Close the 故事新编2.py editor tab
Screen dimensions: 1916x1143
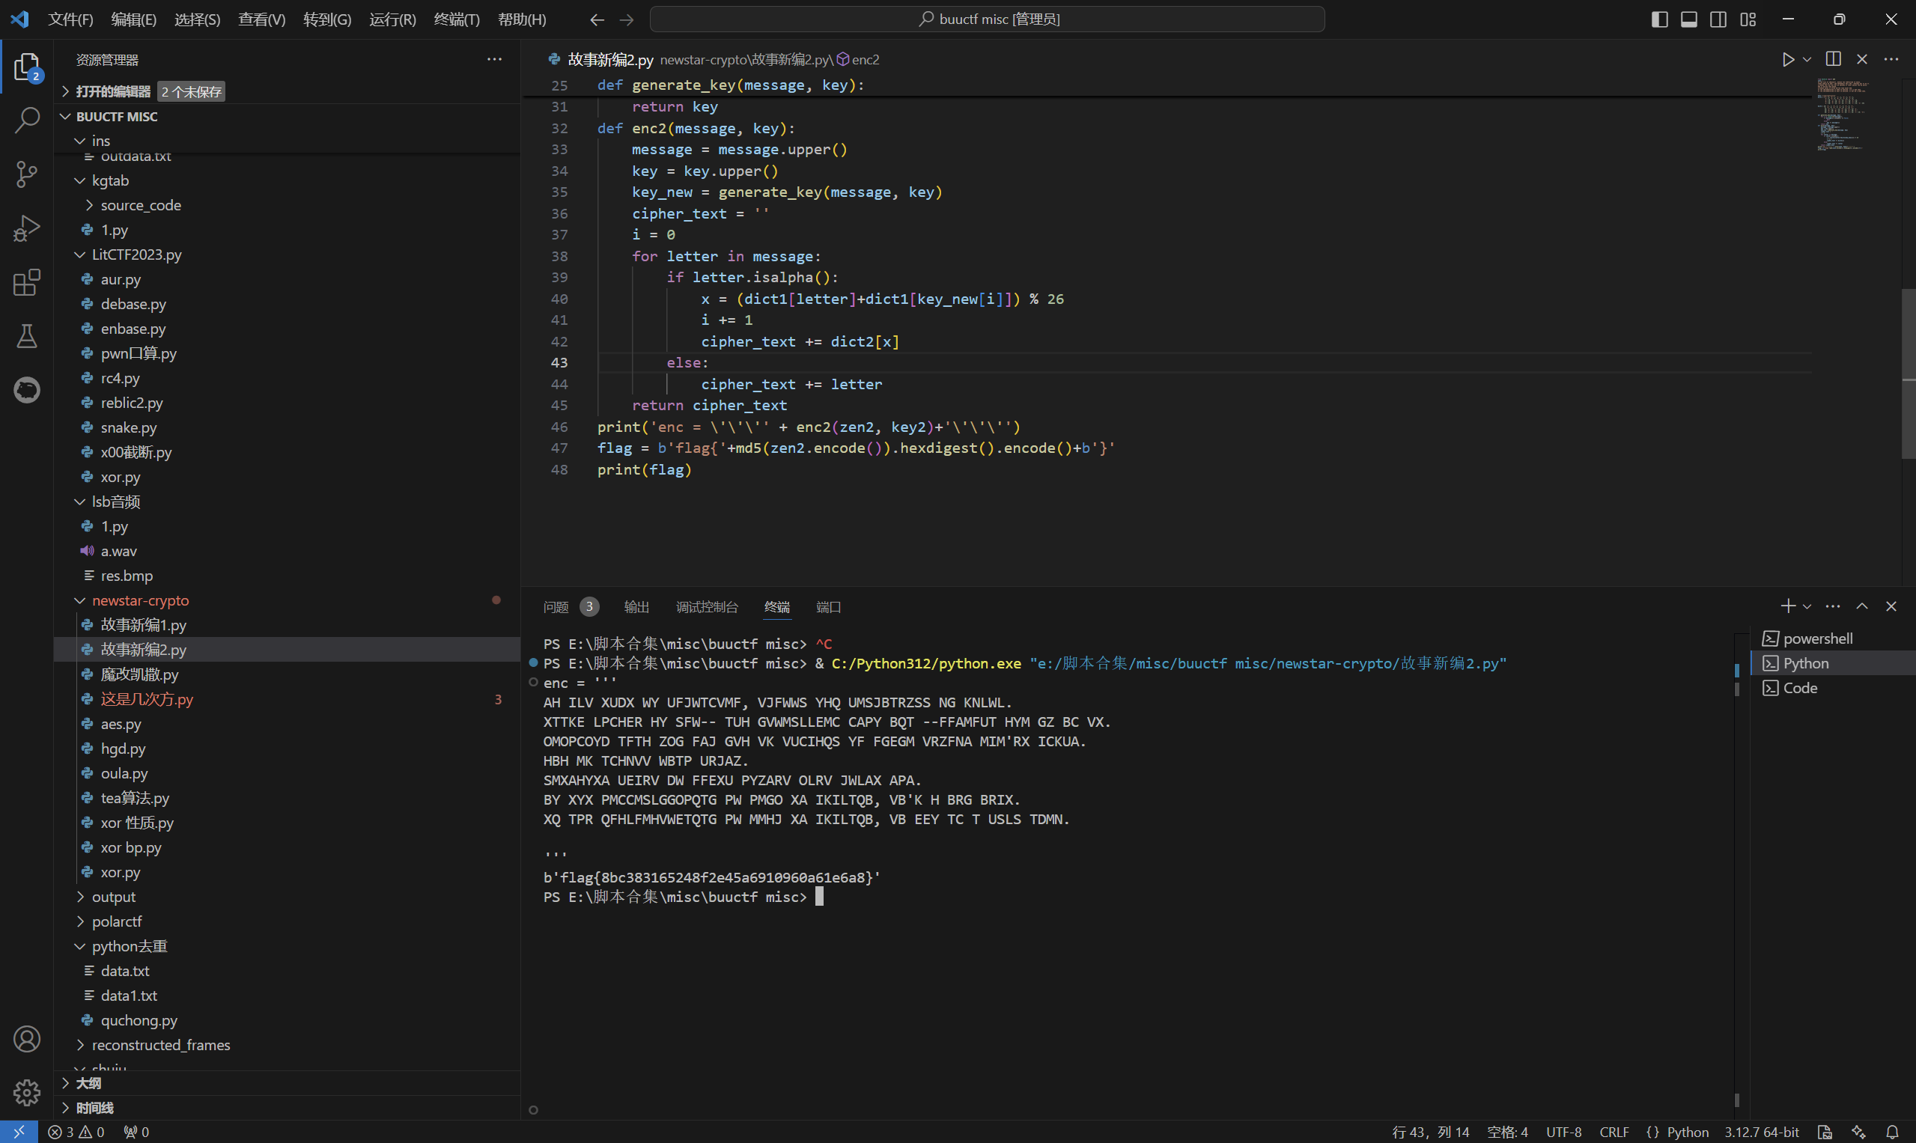1862,59
